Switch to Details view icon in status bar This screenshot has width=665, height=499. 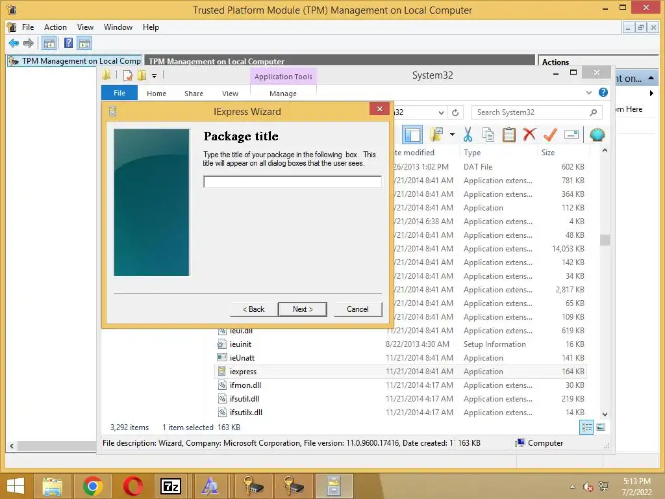click(586, 428)
